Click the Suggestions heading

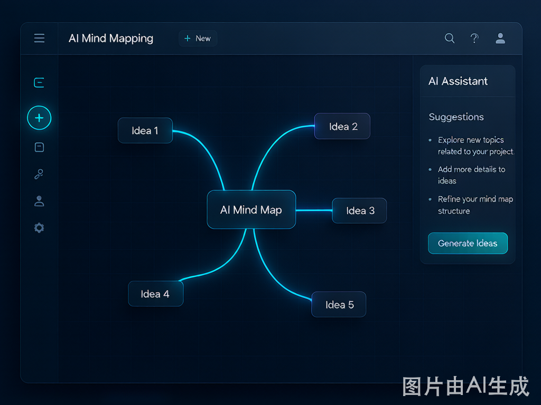(456, 117)
